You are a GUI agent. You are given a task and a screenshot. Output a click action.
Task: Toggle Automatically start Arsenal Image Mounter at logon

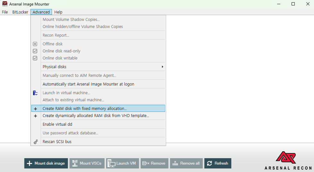point(98,84)
